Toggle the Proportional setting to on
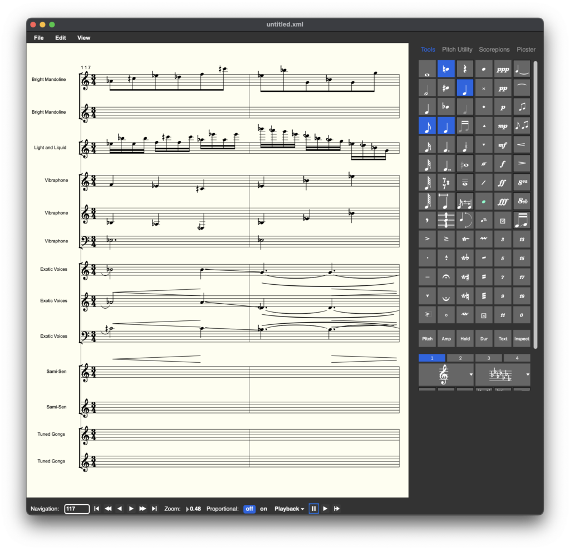Viewport: 570px width, 550px height. [264, 509]
